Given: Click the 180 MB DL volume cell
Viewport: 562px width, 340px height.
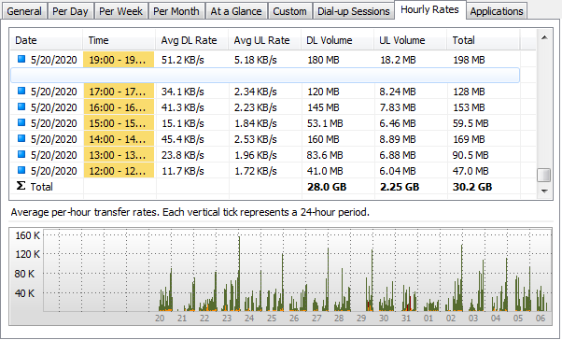Looking at the screenshot, I should (x=323, y=60).
